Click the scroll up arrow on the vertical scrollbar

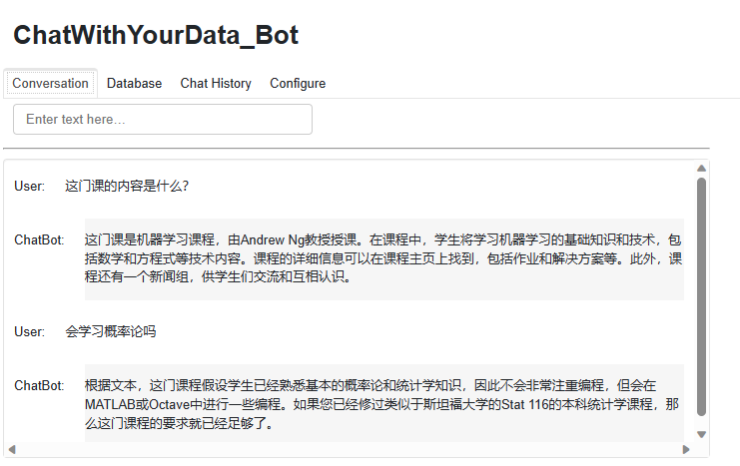click(701, 168)
